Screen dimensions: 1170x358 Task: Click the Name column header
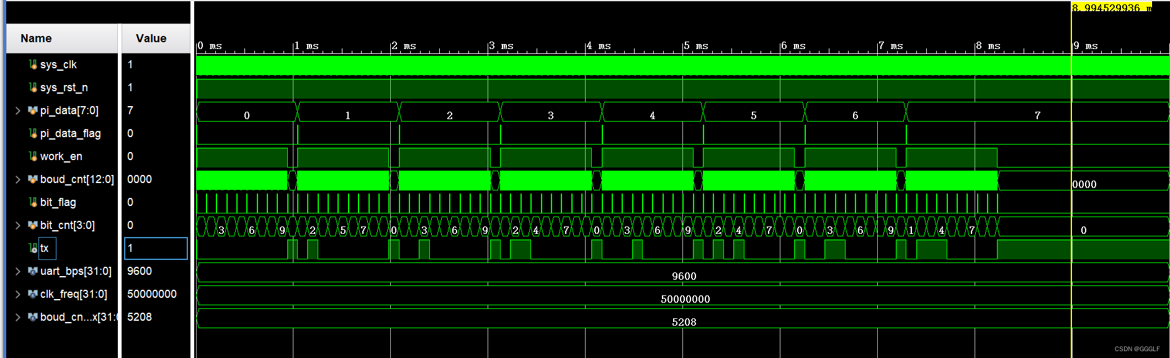coord(36,38)
